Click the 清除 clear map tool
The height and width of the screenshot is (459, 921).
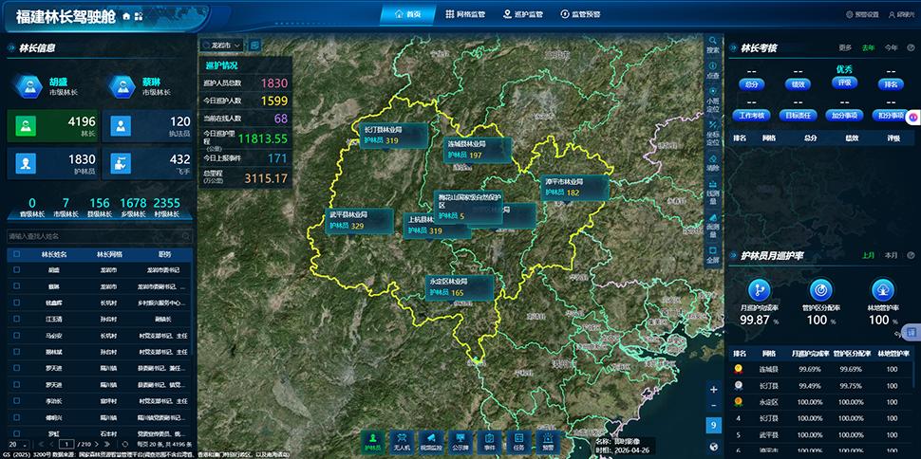713,162
